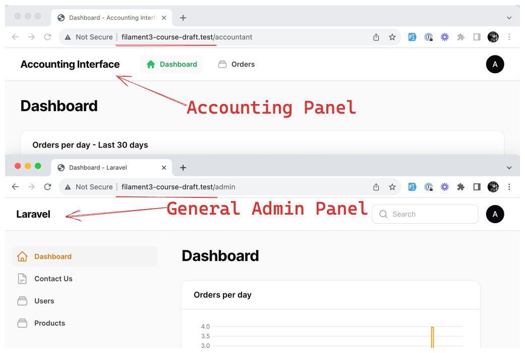Toggle the side panel icon in lower browser

coord(477,187)
